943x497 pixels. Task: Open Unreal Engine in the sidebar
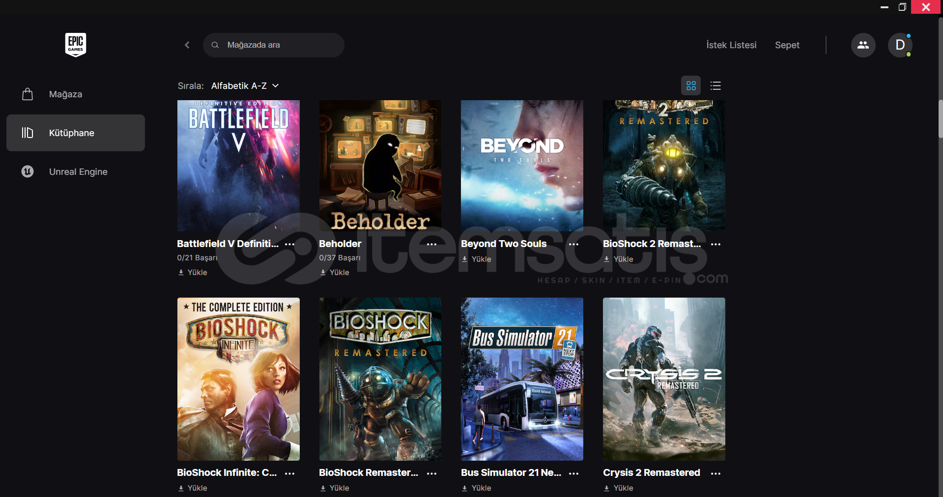pyautogui.click(x=76, y=172)
